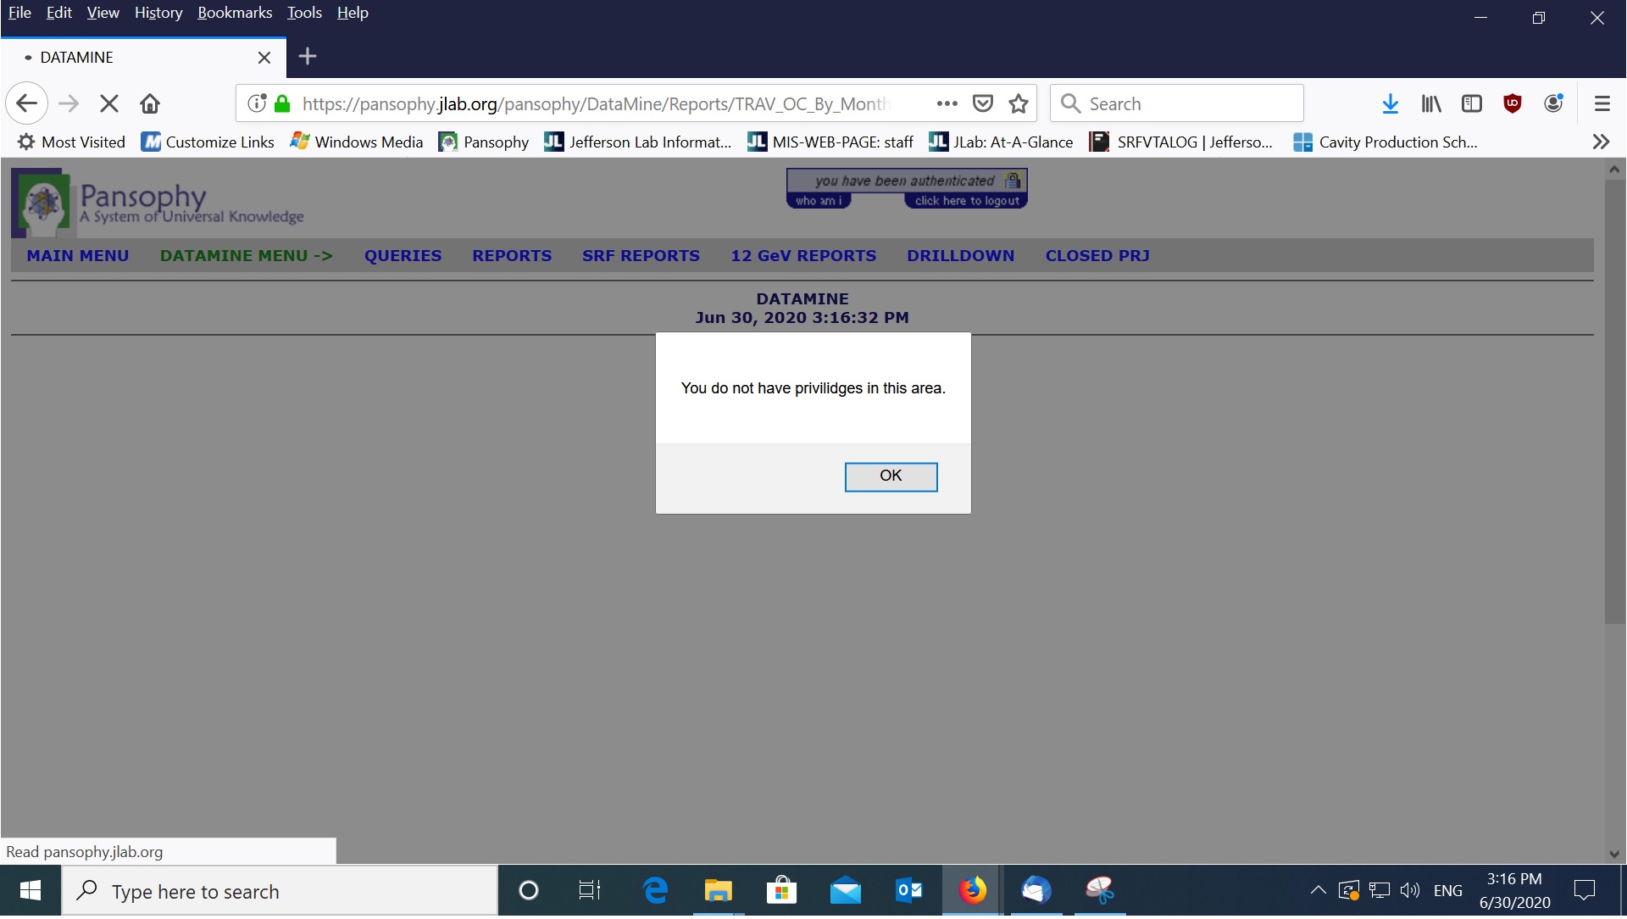Click into the Firefox Search box
This screenshot has height=919, width=1627.
(1186, 103)
